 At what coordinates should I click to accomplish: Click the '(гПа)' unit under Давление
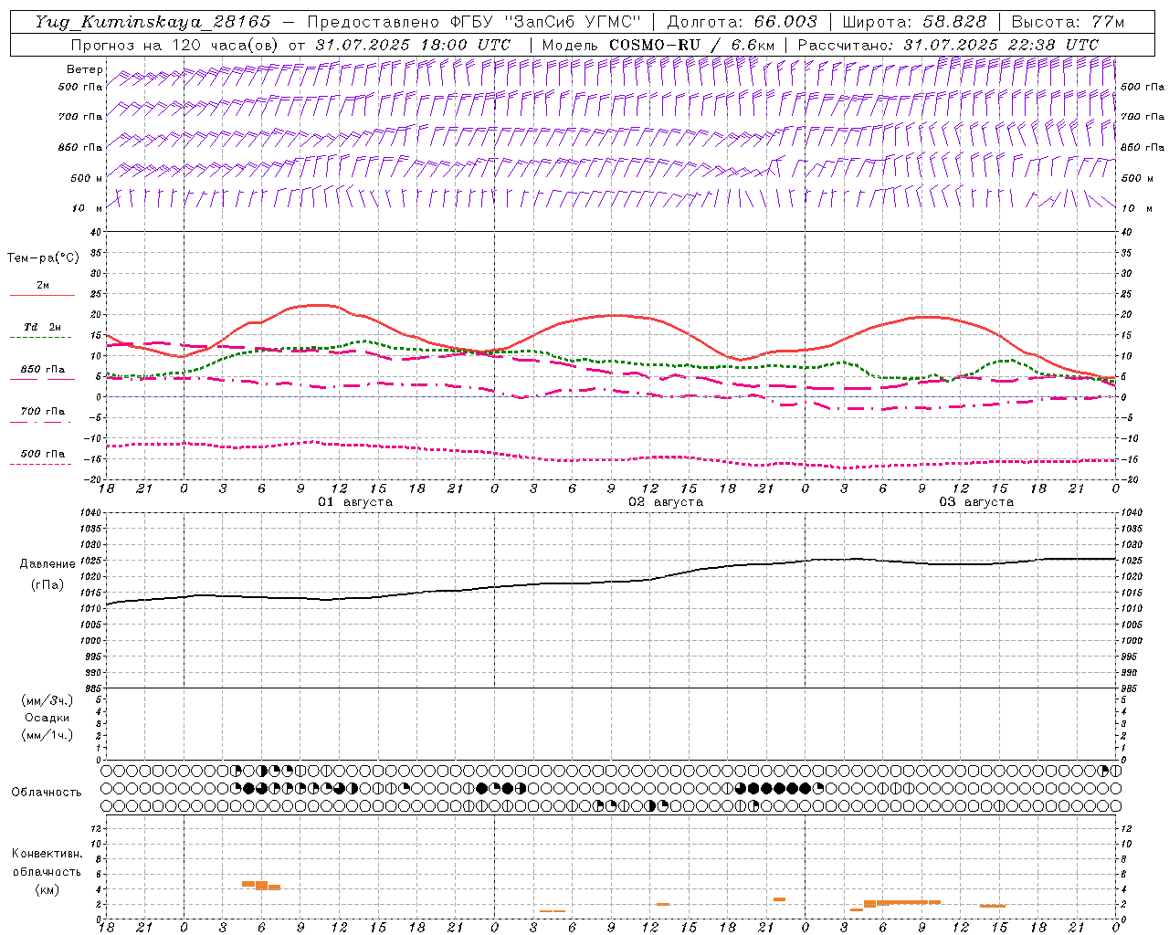click(x=47, y=585)
